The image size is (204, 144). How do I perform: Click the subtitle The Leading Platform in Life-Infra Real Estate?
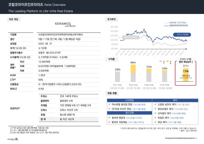[x=41, y=11]
